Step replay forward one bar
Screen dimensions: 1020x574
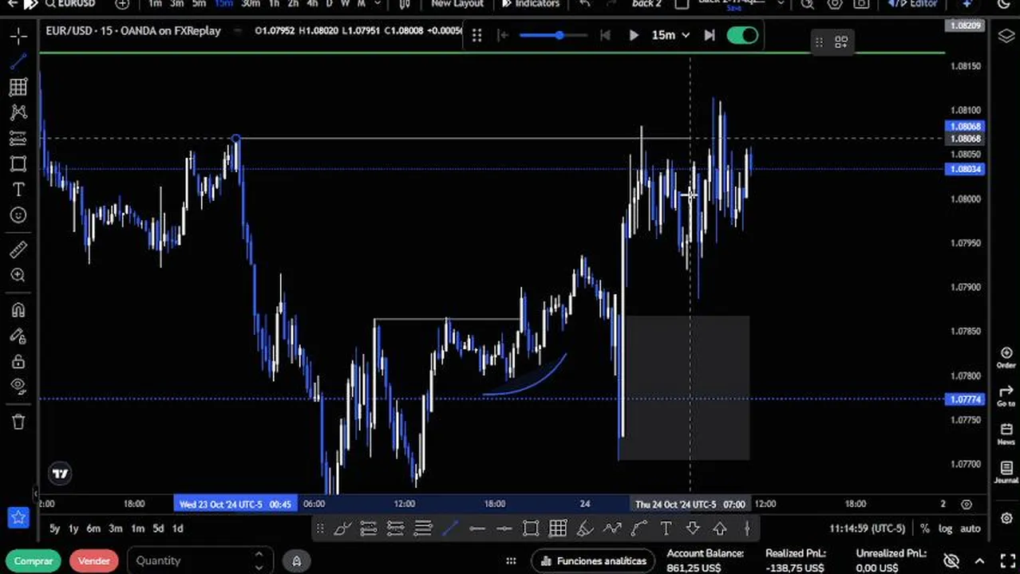click(x=709, y=35)
